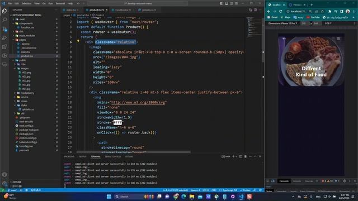Go back in the Chrome window
Screen dimensions: 358x201
click(268, 11)
